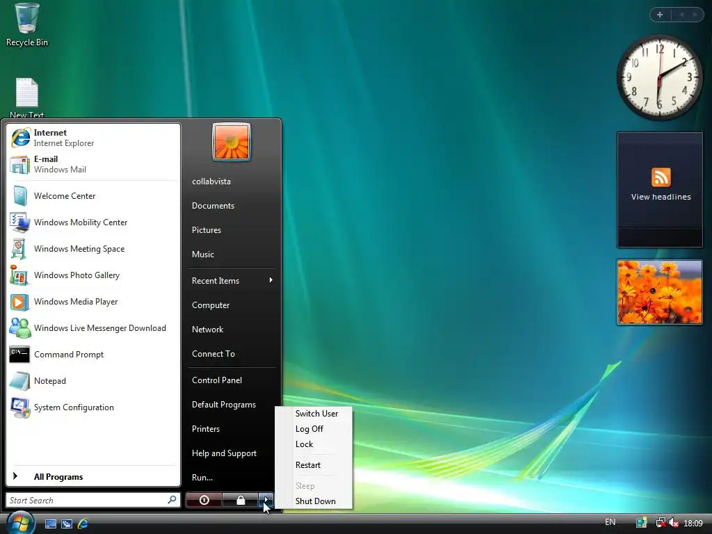The height and width of the screenshot is (534, 712).
Task: Open the Recycle Bin desktop icon
Action: [26, 25]
